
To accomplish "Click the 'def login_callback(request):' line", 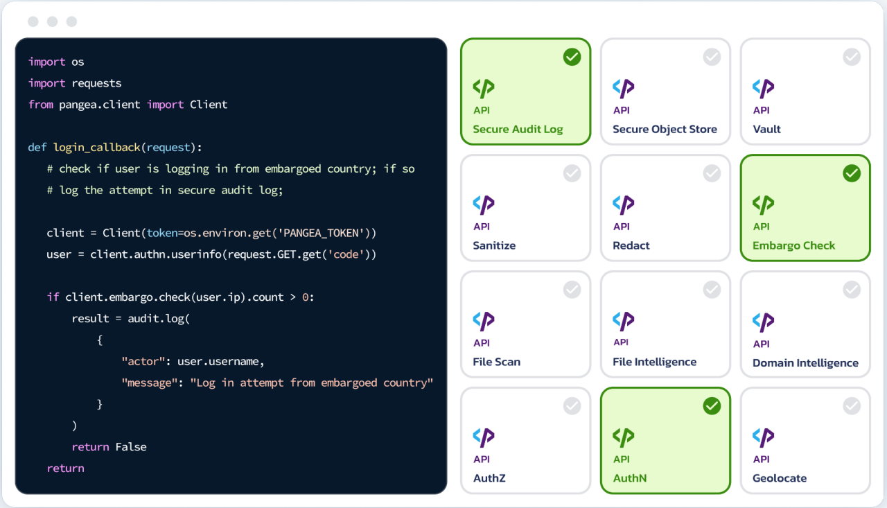I will click(x=115, y=148).
